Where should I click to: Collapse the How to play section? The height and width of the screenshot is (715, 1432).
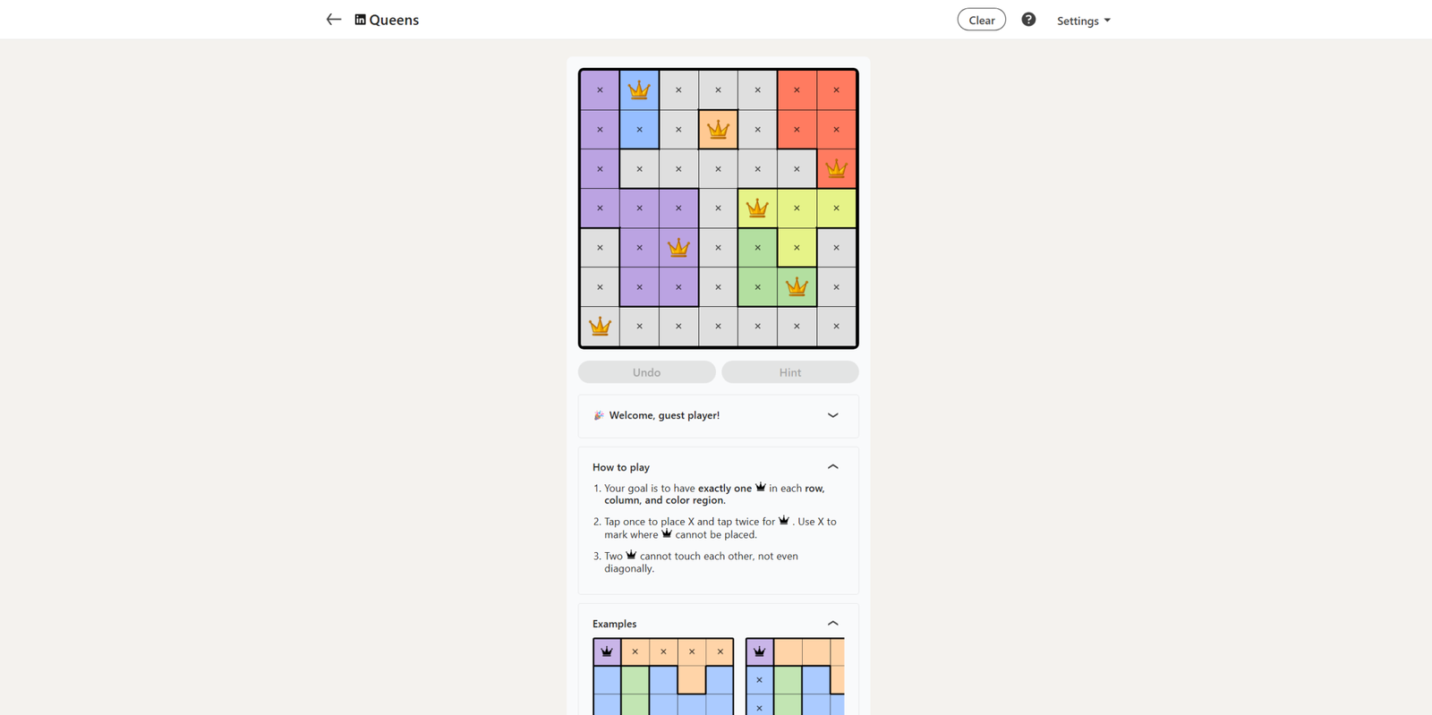point(832,467)
